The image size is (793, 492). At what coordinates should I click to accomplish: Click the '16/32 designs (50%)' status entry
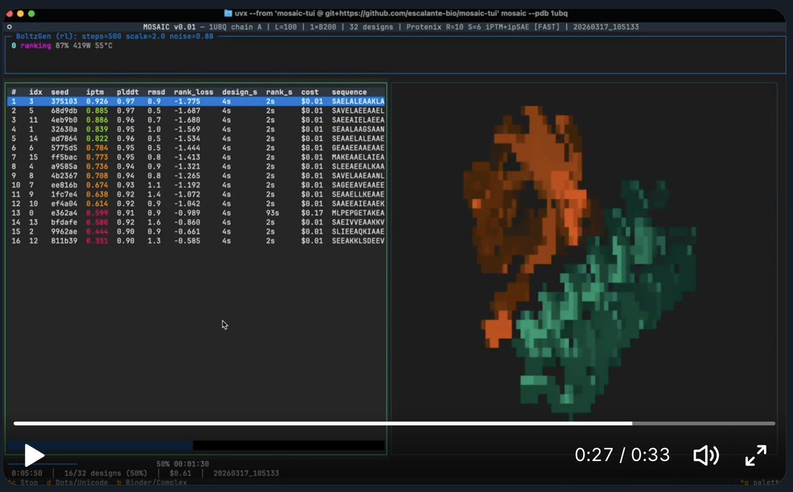(106, 474)
